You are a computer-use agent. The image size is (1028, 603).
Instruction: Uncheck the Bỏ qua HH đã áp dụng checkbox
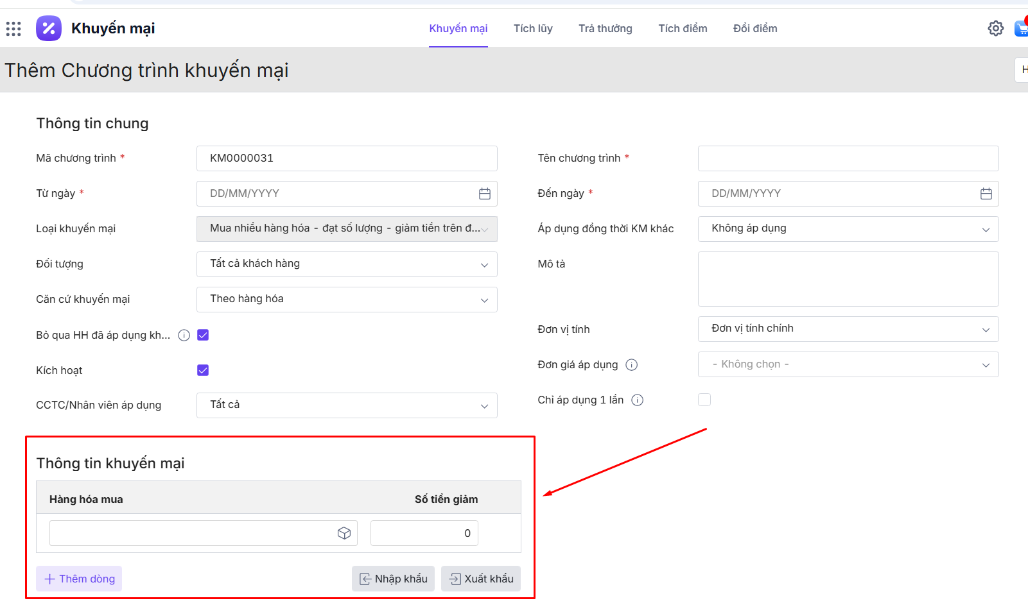click(203, 335)
